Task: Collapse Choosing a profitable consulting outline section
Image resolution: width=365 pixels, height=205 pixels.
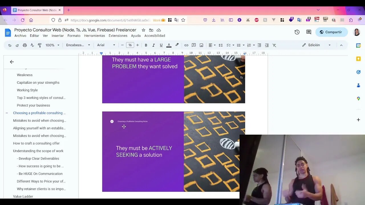Action: click(7, 113)
